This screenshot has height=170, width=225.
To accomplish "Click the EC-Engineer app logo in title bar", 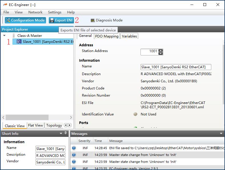I will 5,5.
